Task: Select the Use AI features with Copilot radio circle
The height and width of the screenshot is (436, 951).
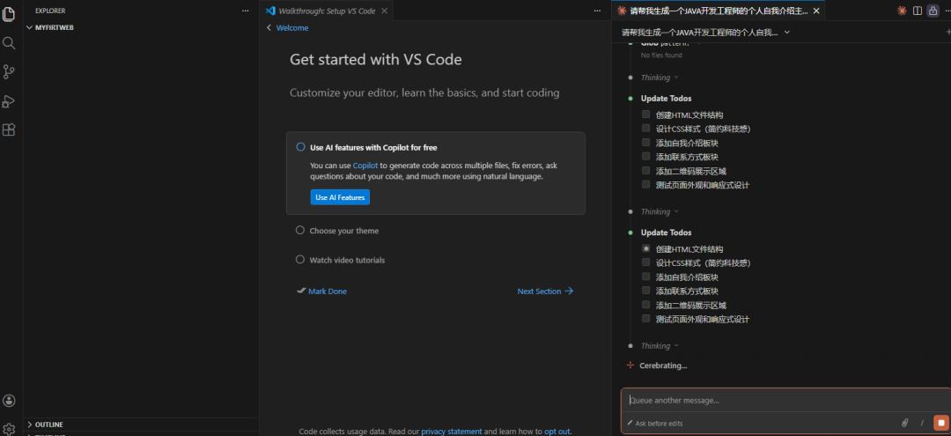Action: pyautogui.click(x=300, y=147)
